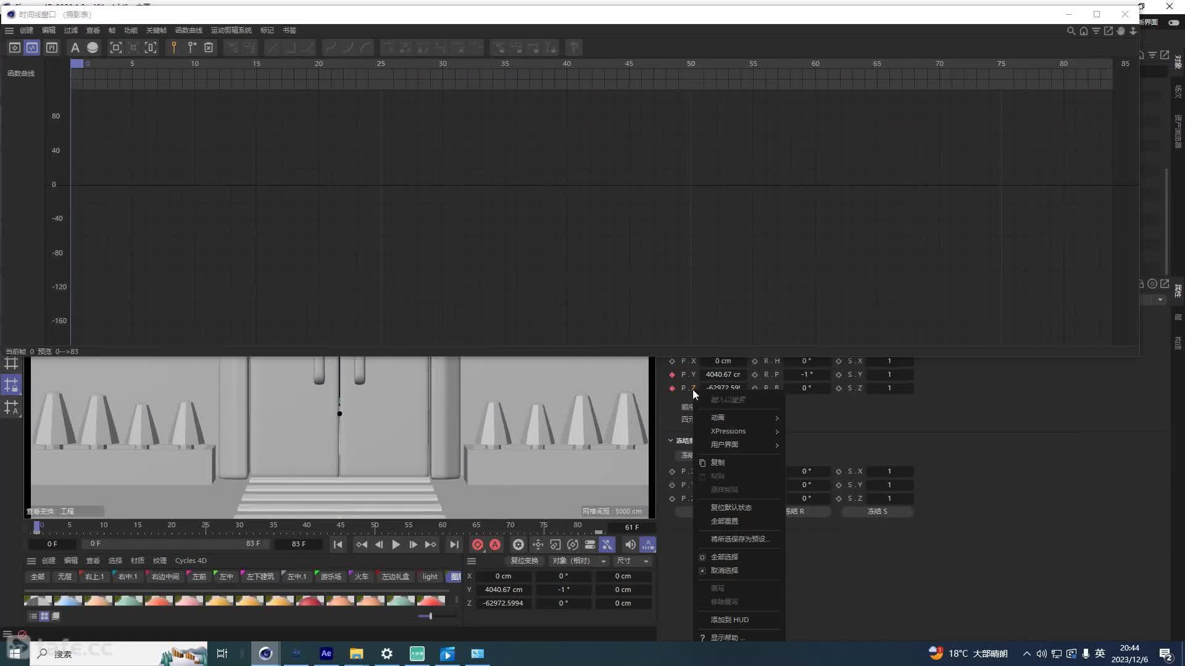1185x666 pixels.
Task: Open the 尺寸 size dropdown
Action: click(632, 561)
